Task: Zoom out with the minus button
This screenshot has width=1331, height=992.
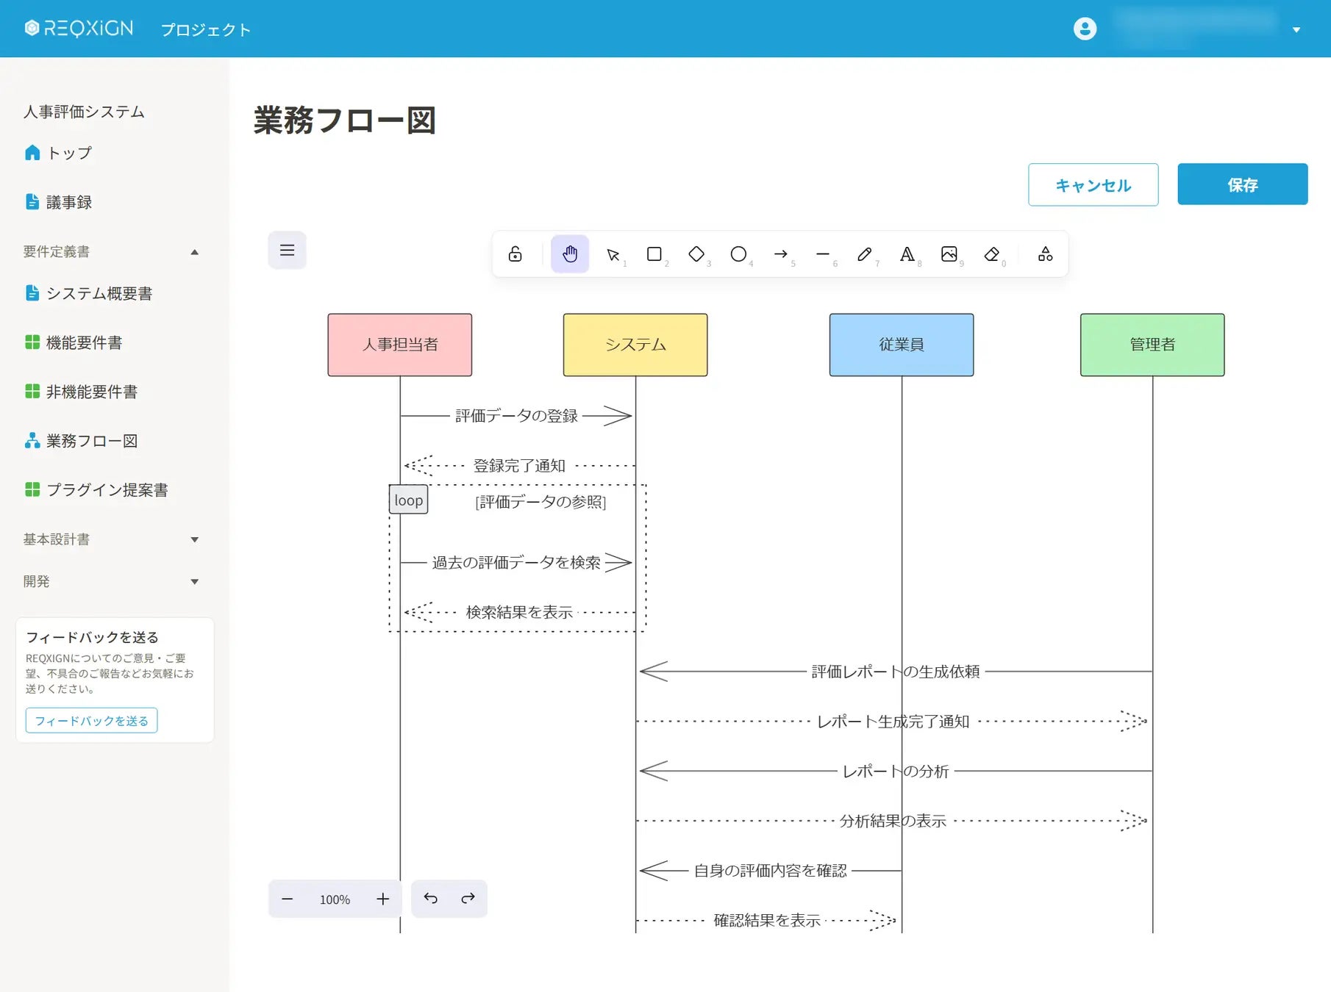Action: (x=288, y=899)
